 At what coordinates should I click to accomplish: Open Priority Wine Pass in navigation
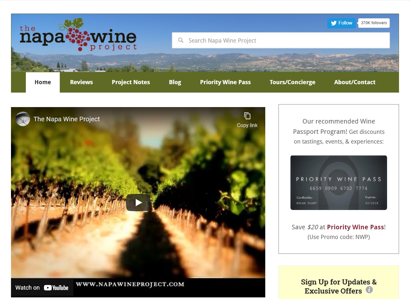coord(225,82)
